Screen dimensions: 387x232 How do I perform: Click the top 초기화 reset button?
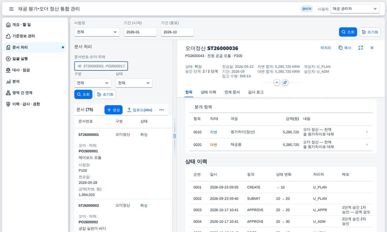[x=370, y=32]
